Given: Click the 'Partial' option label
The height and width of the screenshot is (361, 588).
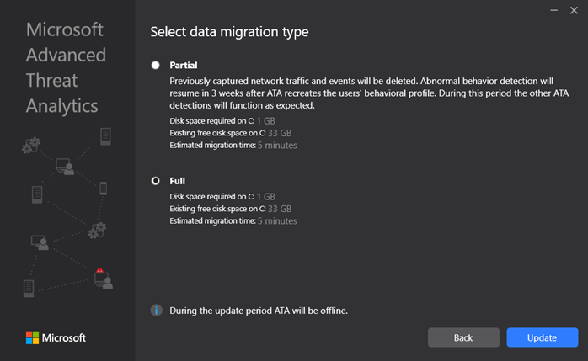Looking at the screenshot, I should (x=184, y=65).
